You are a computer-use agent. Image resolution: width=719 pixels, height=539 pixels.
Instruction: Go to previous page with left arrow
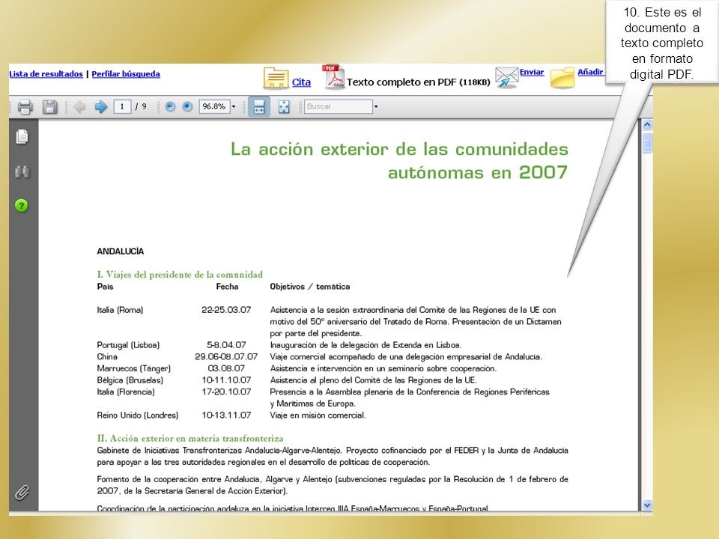point(79,107)
